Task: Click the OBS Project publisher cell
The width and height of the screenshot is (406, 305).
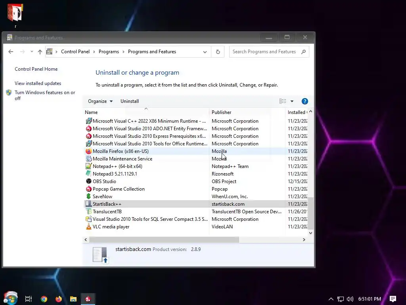Action: [x=224, y=181]
